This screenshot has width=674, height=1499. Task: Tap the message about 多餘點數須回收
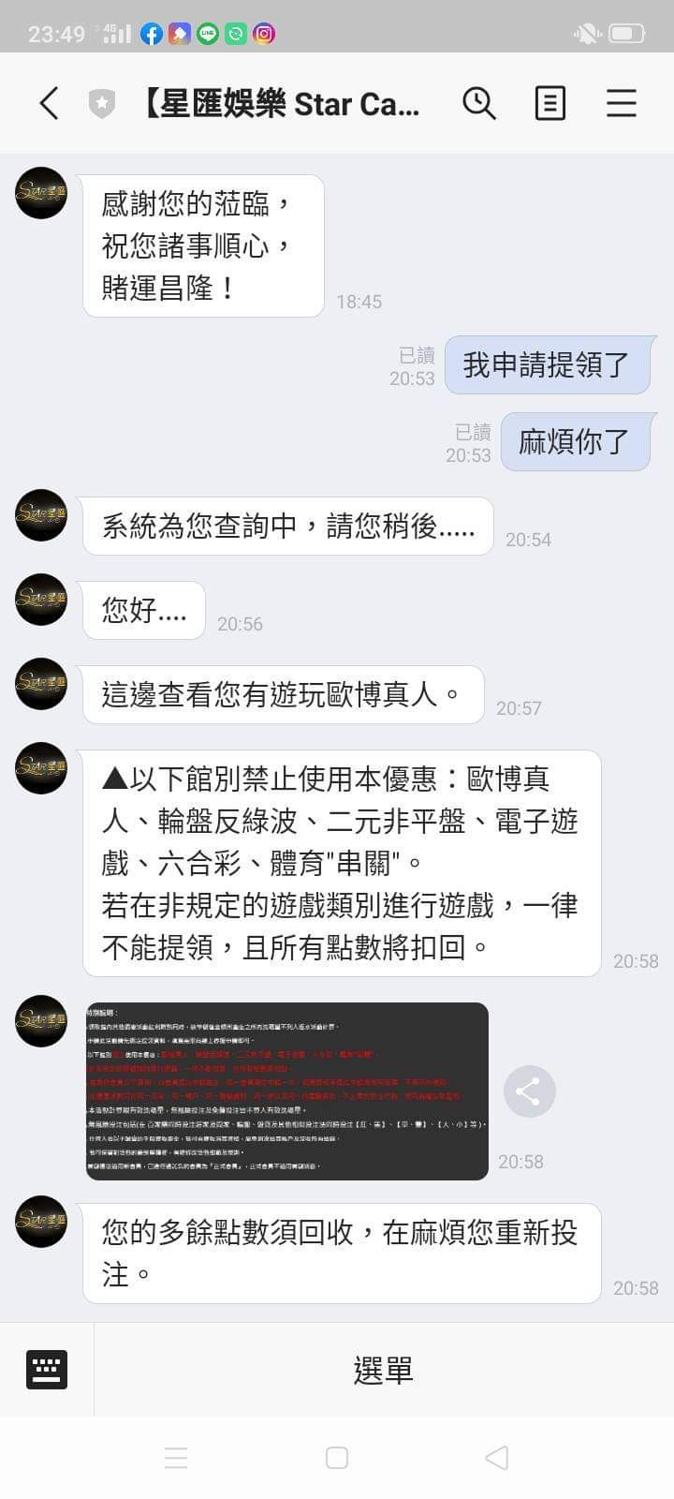342,1254
